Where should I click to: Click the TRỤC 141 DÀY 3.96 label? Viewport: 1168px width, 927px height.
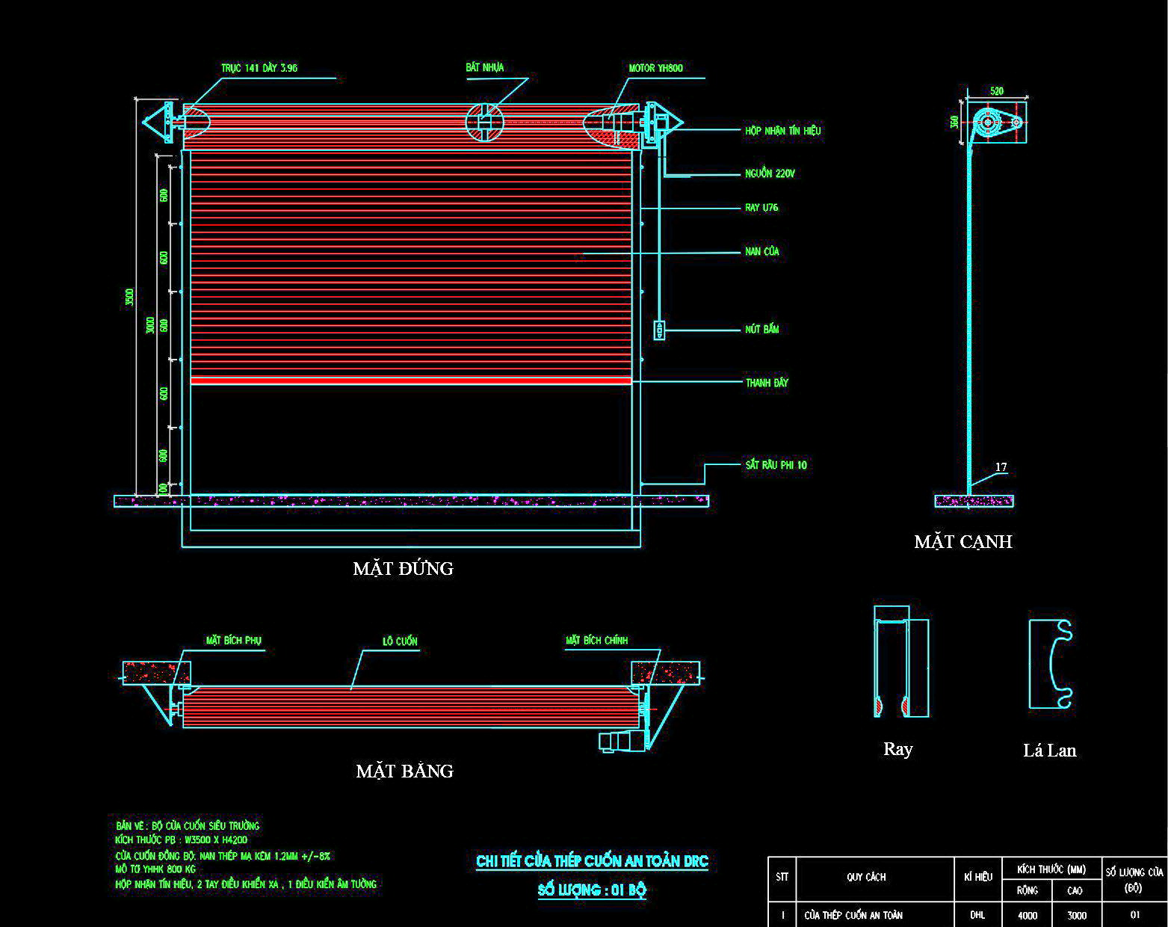[259, 68]
